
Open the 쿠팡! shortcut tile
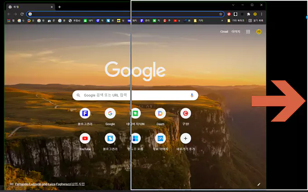click(185, 117)
